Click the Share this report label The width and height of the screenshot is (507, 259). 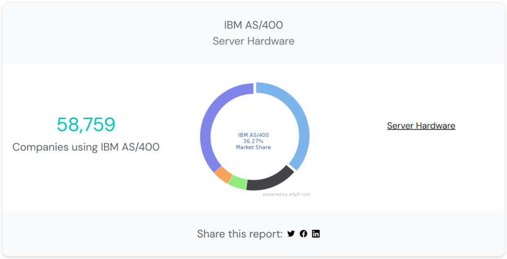click(x=240, y=234)
